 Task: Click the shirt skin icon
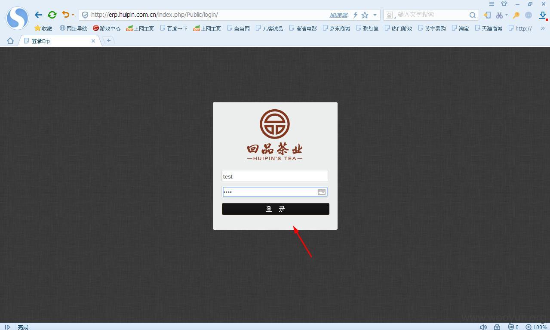click(x=504, y=4)
